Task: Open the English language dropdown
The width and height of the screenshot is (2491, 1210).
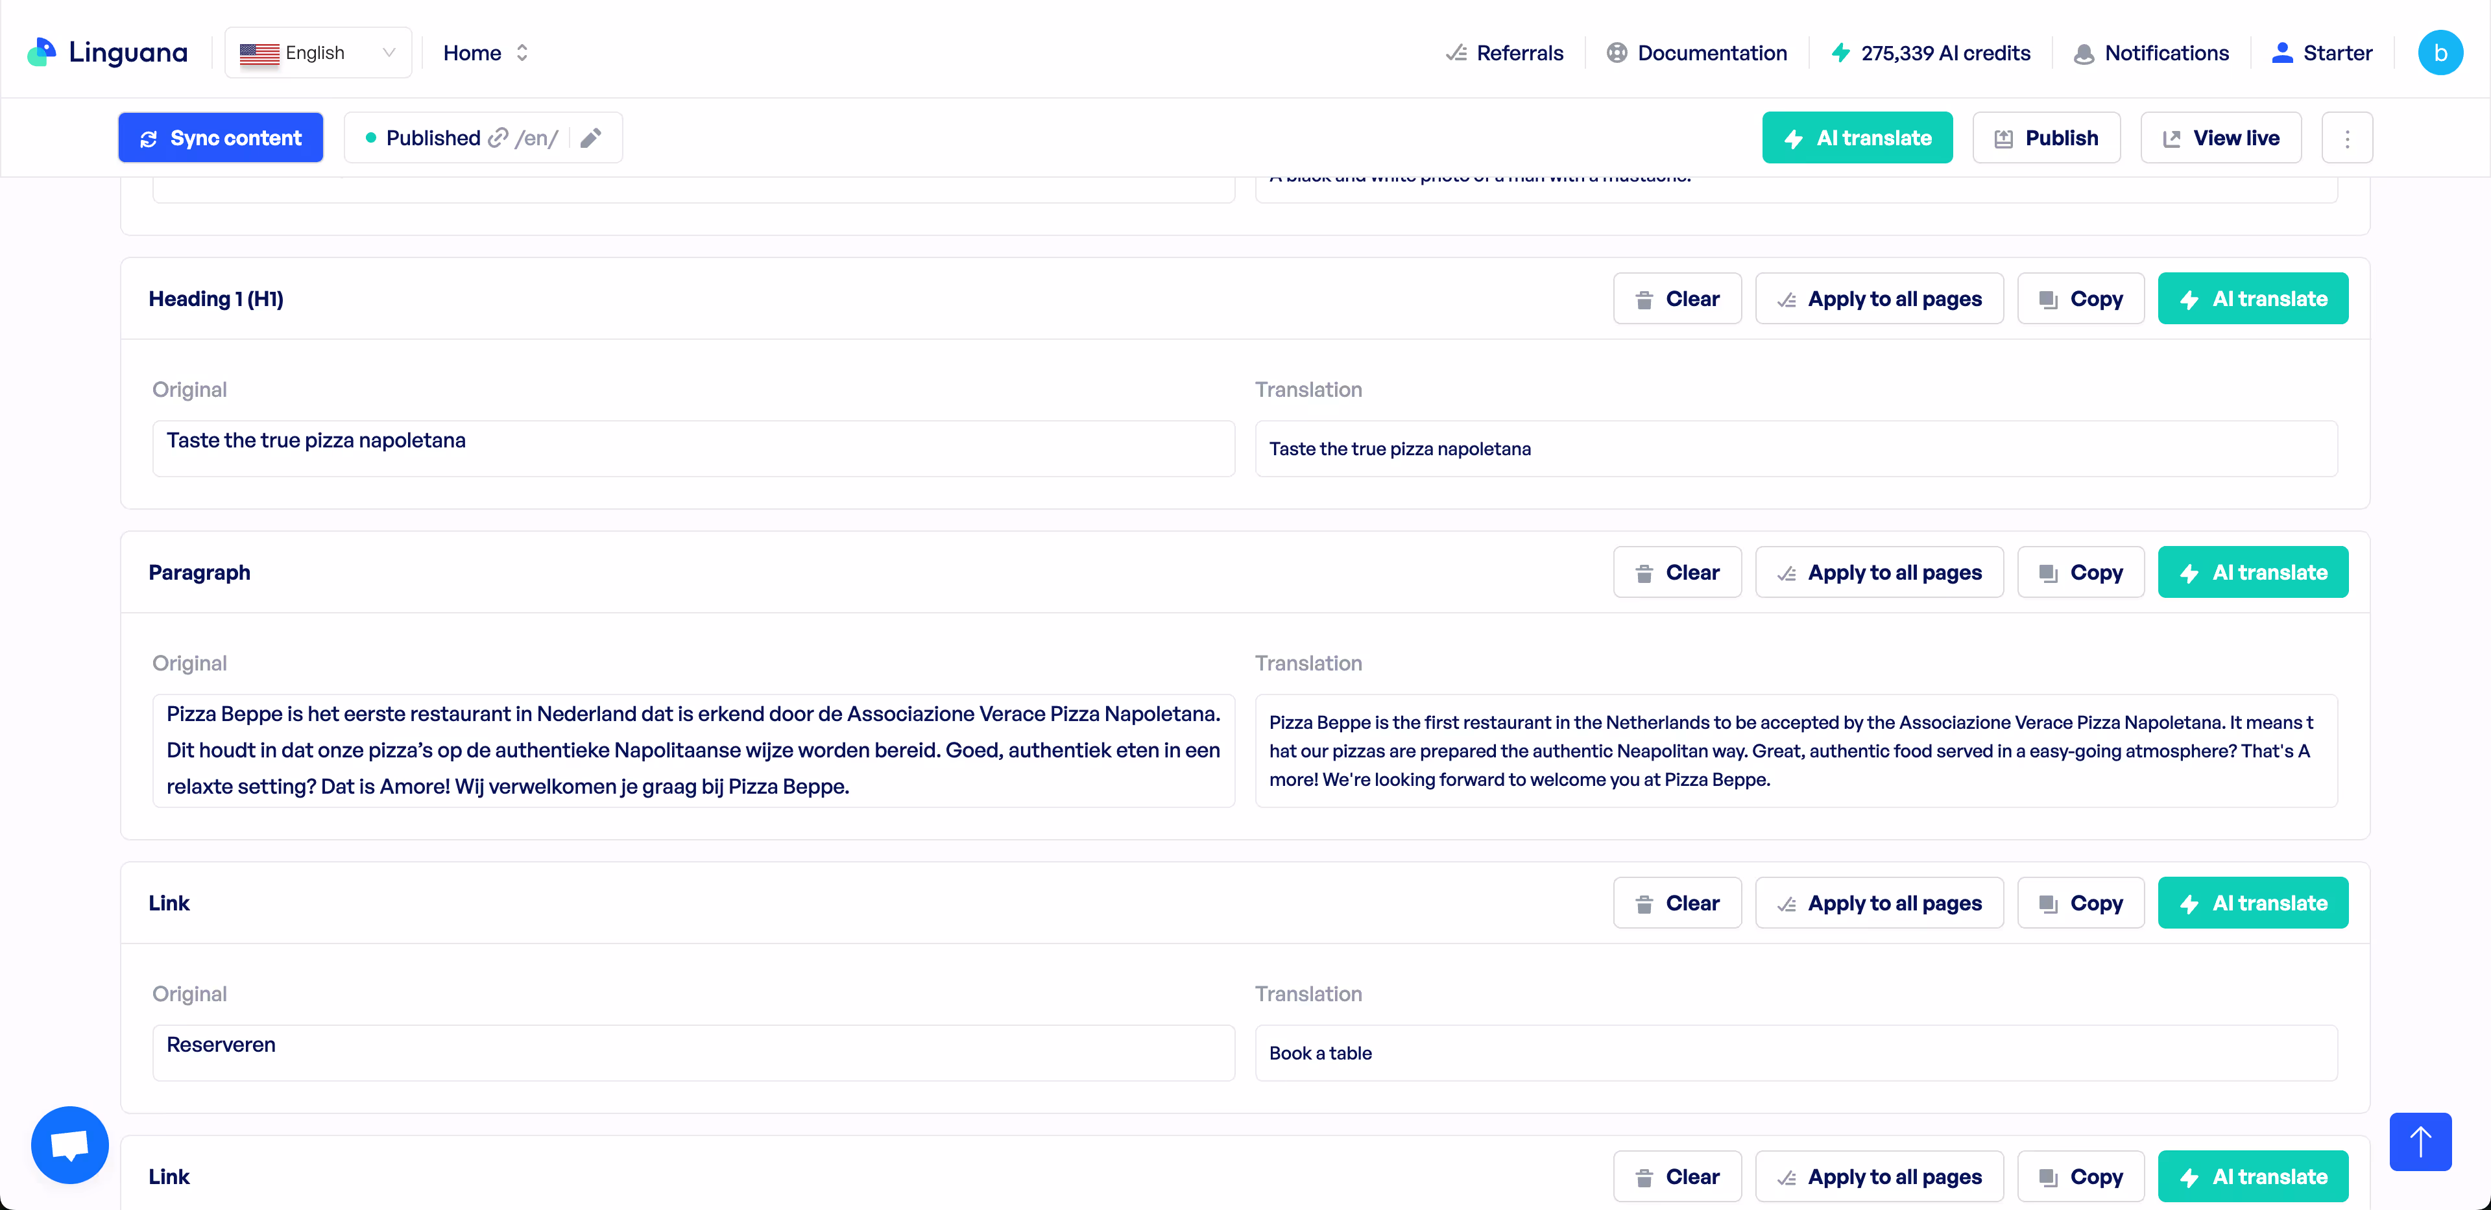Action: pyautogui.click(x=318, y=52)
